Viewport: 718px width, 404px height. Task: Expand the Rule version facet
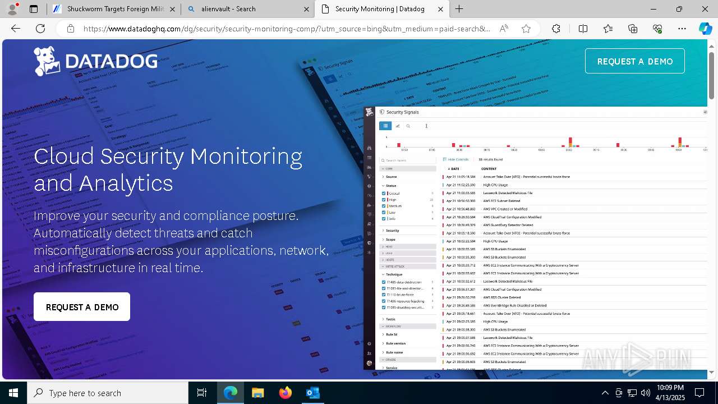pos(395,343)
